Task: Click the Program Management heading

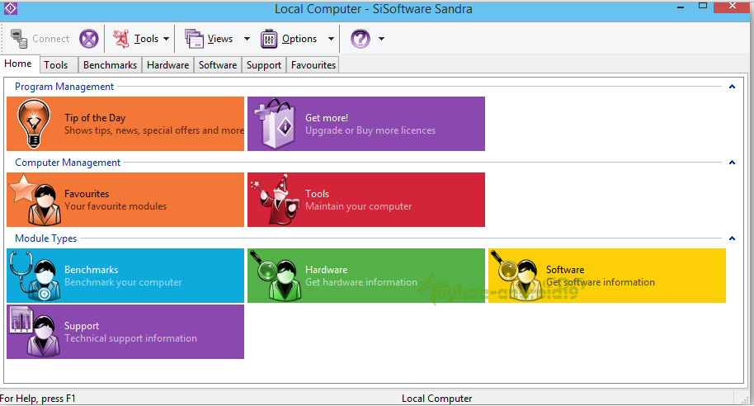Action: (64, 87)
